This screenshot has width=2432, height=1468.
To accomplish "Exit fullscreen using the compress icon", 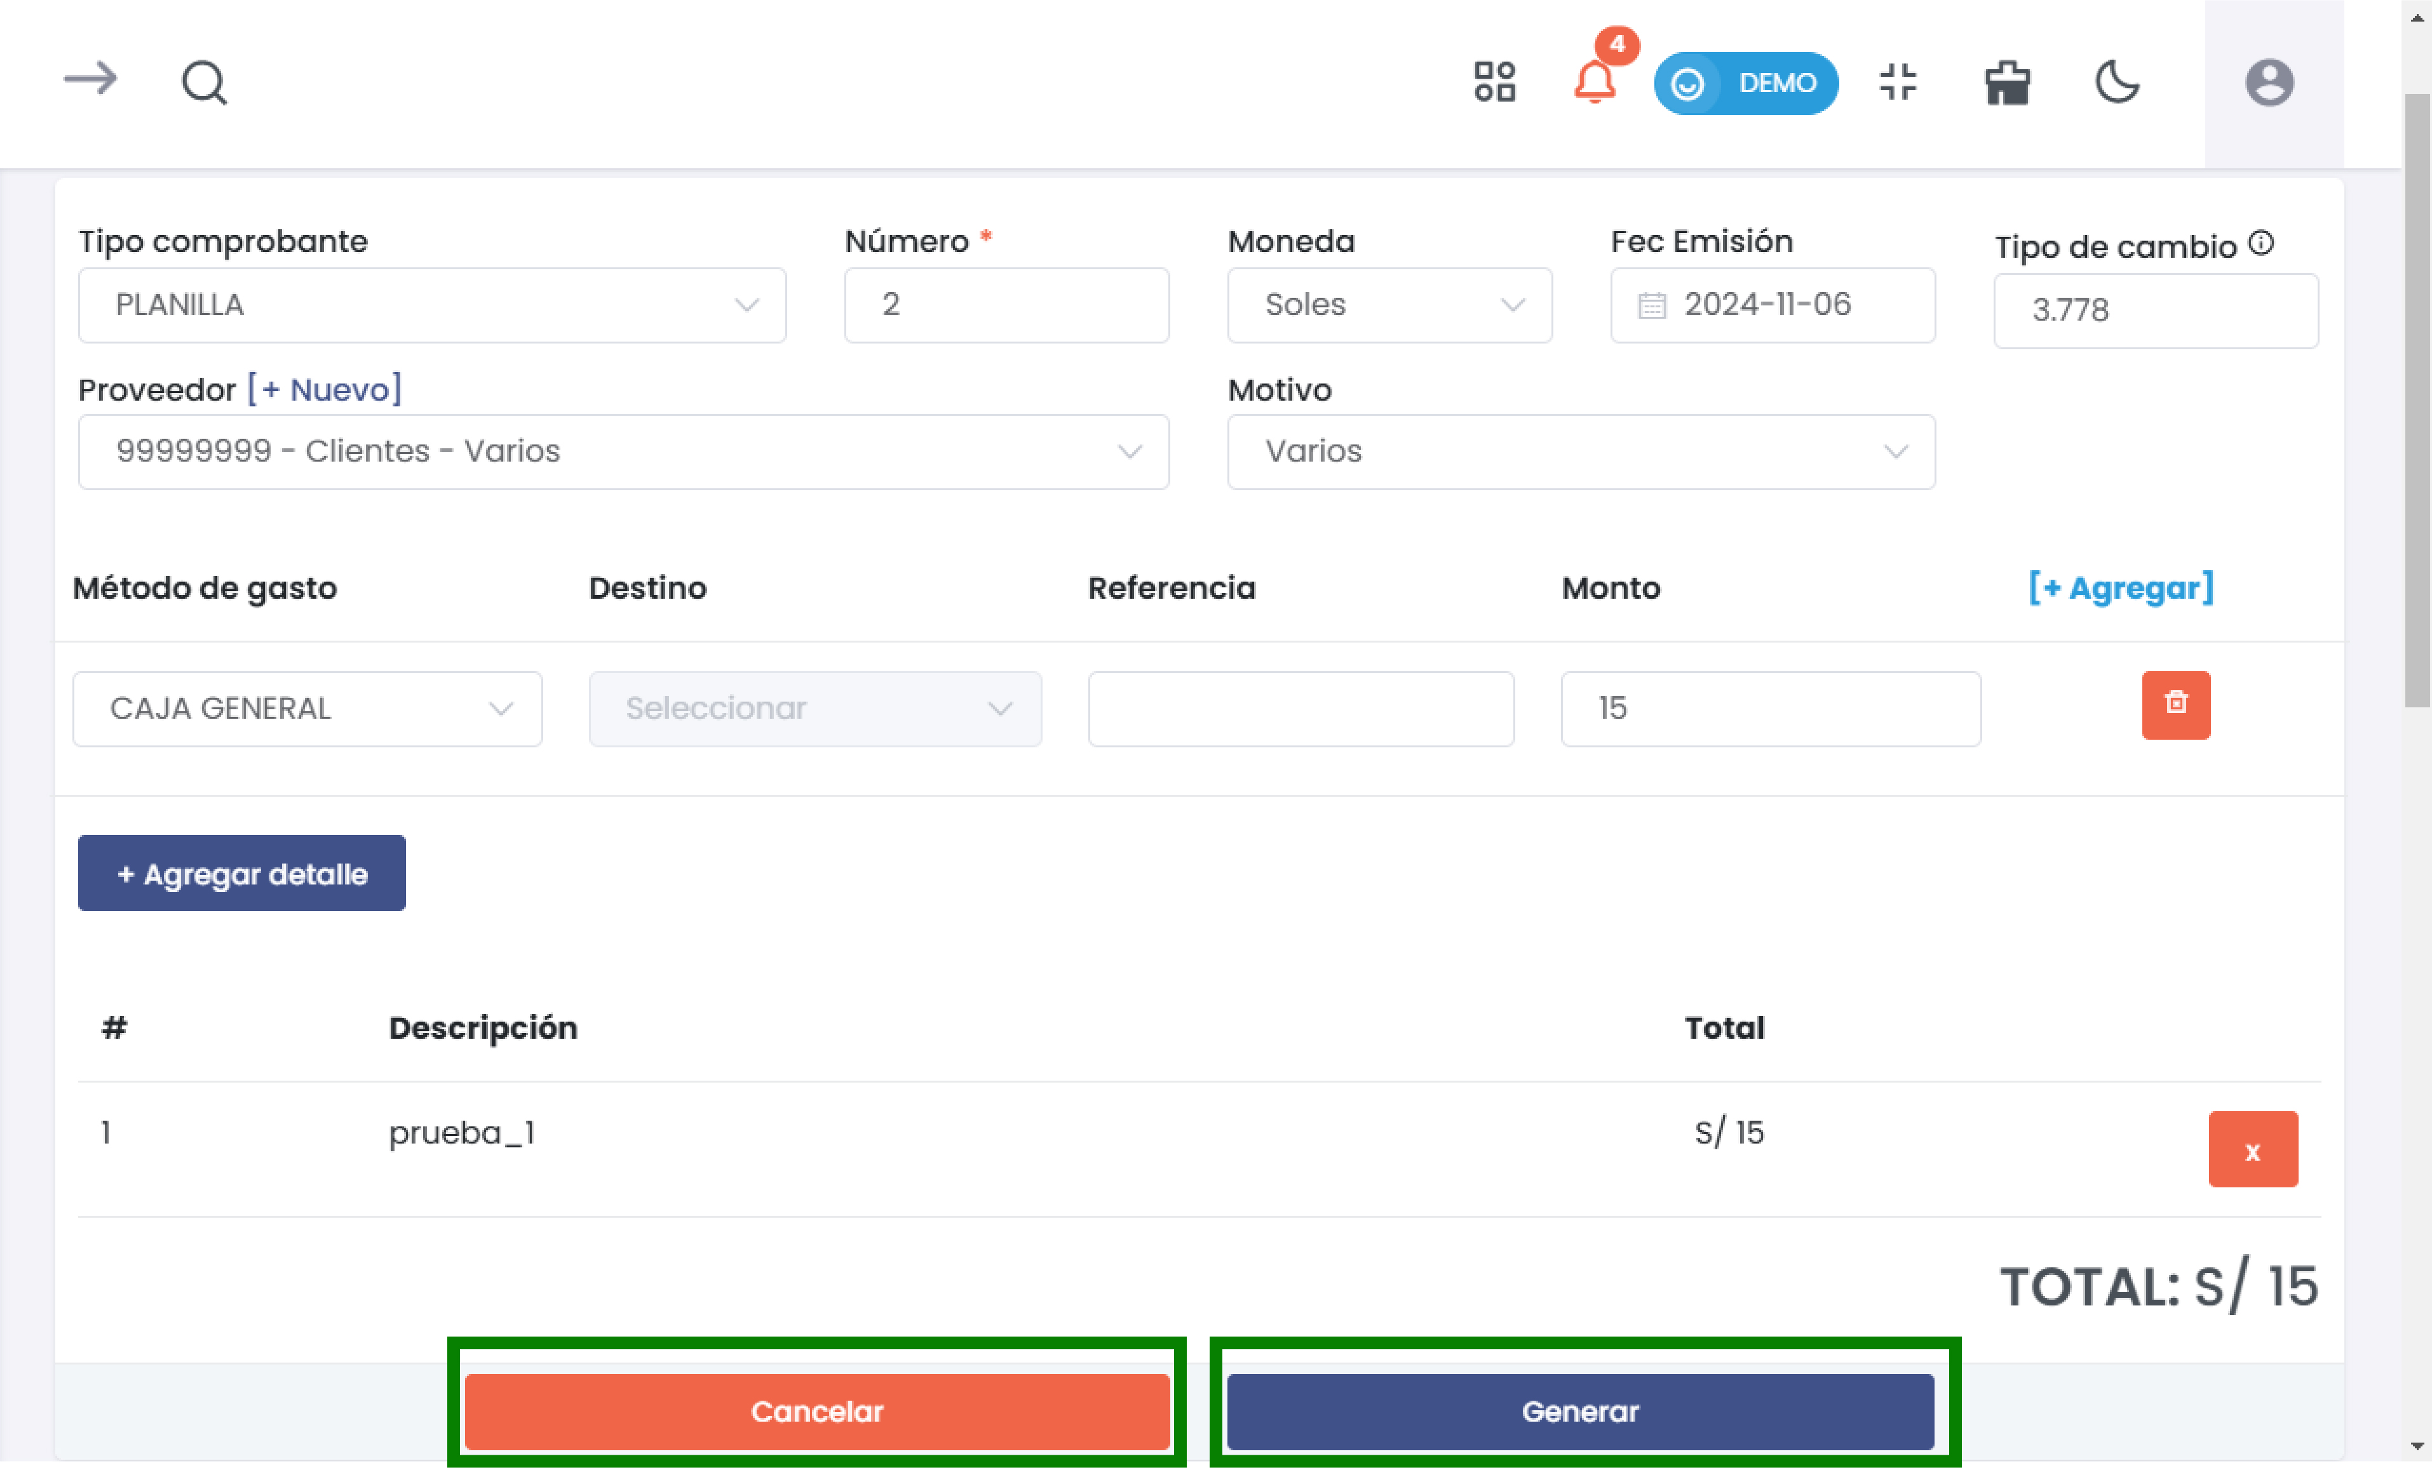I will point(1897,82).
